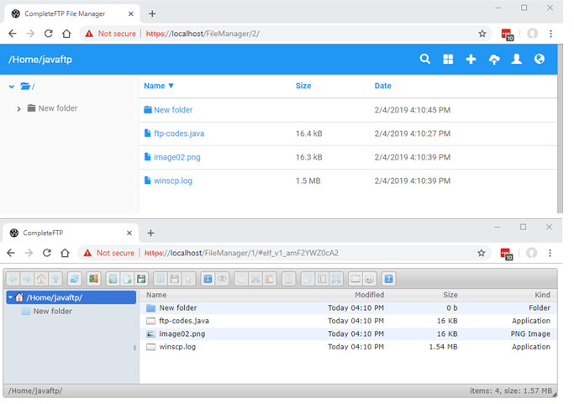574x404 pixels.
Task: Click the eye preview toolbar icon
Action: [x=222, y=279]
